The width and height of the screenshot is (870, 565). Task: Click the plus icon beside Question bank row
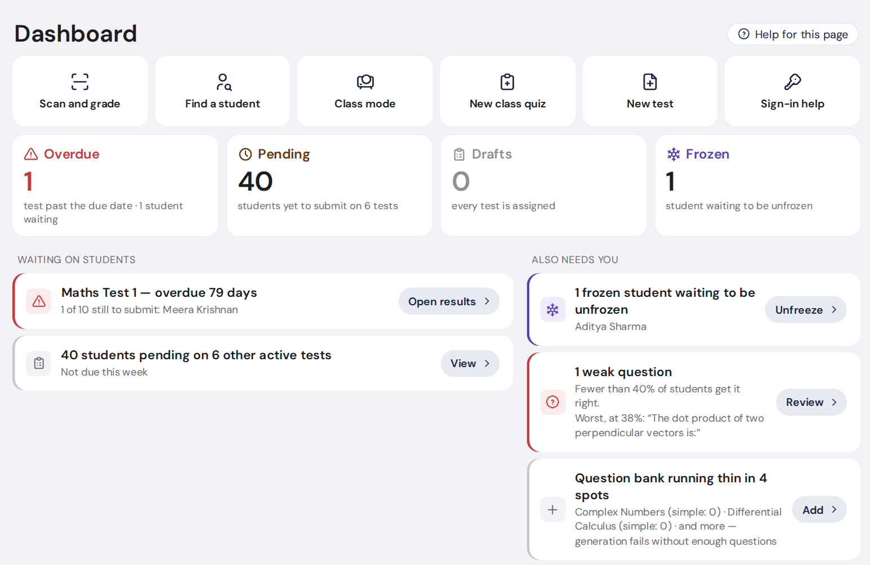point(553,509)
